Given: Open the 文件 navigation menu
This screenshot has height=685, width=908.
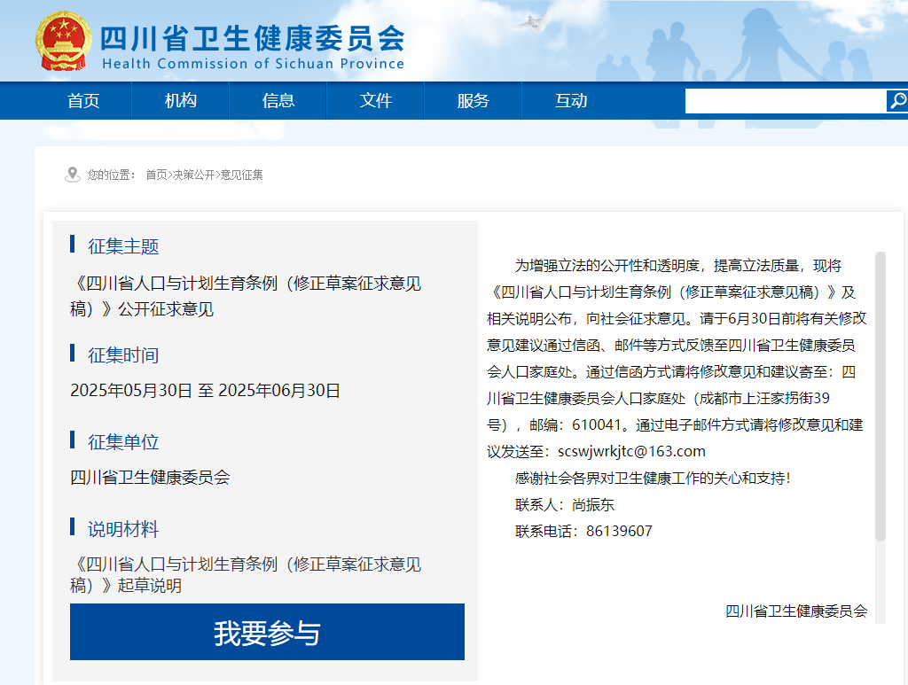Looking at the screenshot, I should click(x=376, y=100).
